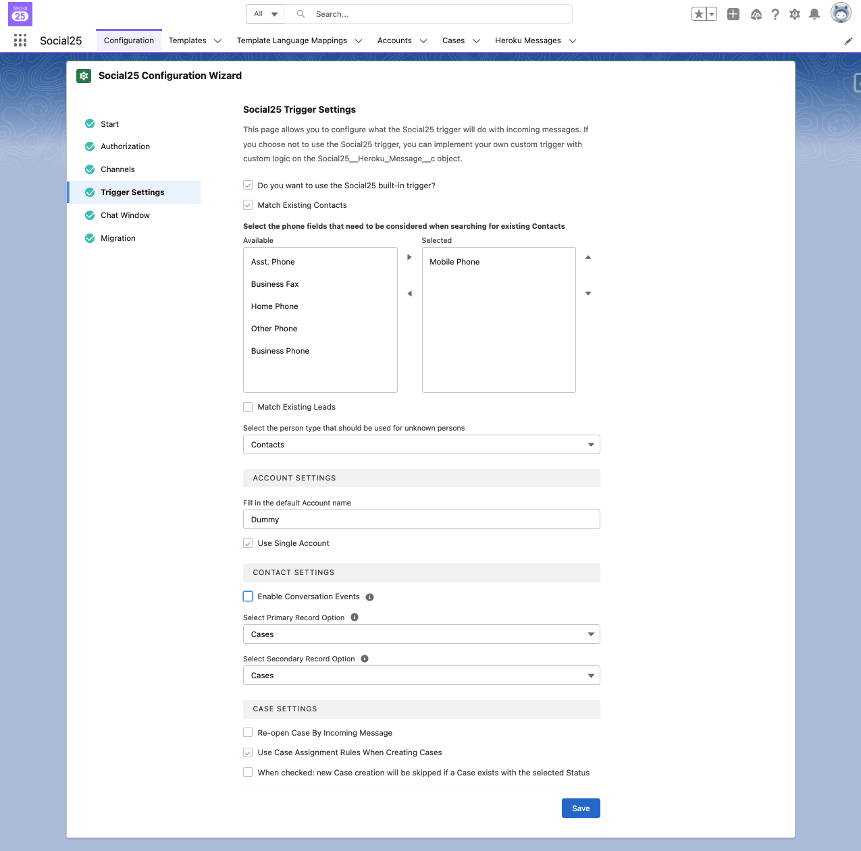The image size is (861, 851).
Task: Click info icon next to Enable Conversation Events
Action: [369, 597]
